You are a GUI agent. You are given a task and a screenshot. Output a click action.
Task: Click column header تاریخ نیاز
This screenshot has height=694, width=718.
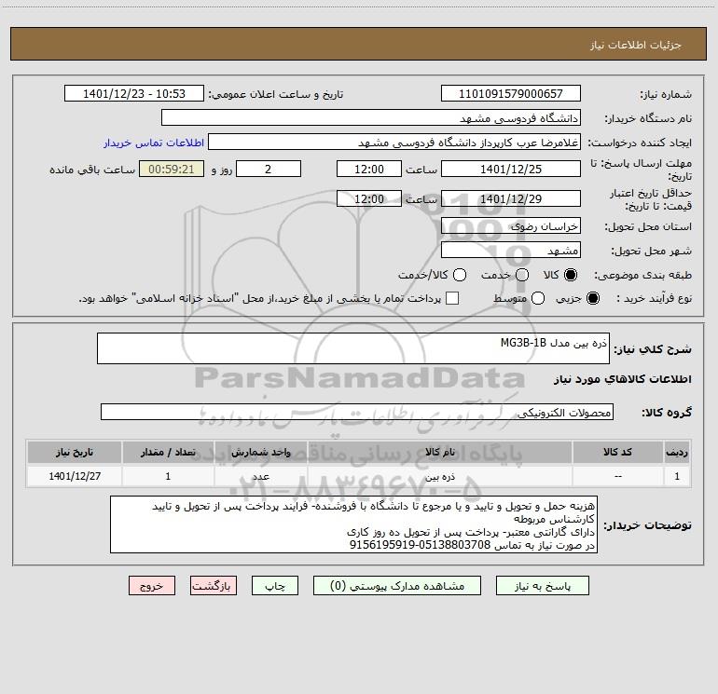[x=75, y=452]
